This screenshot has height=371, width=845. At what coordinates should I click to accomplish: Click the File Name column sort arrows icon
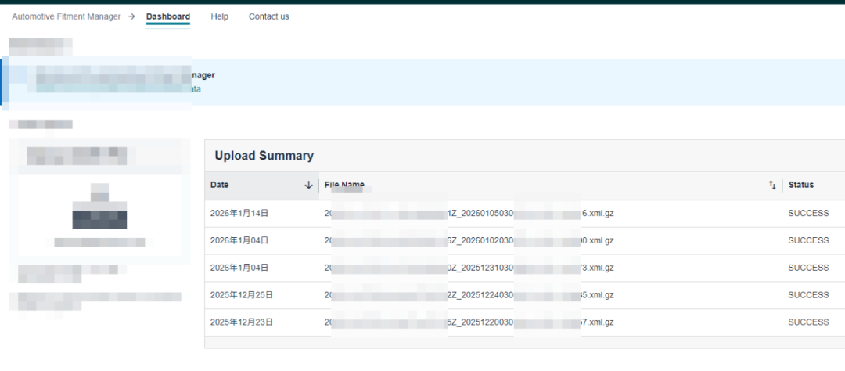(x=772, y=185)
